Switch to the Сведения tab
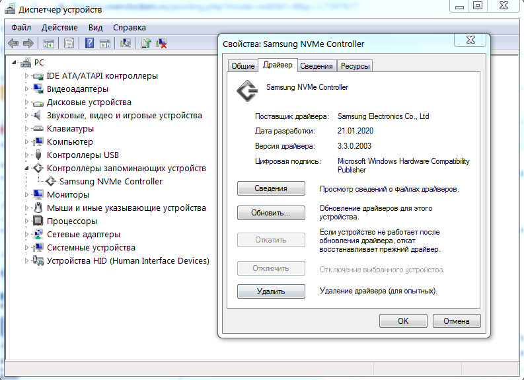The height and width of the screenshot is (380, 524). pos(317,66)
